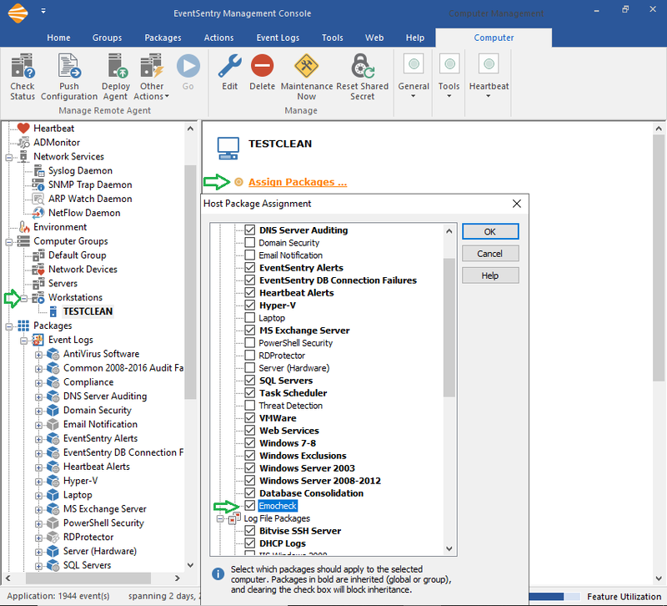Click the Cancel button
The height and width of the screenshot is (606, 667).
[490, 254]
